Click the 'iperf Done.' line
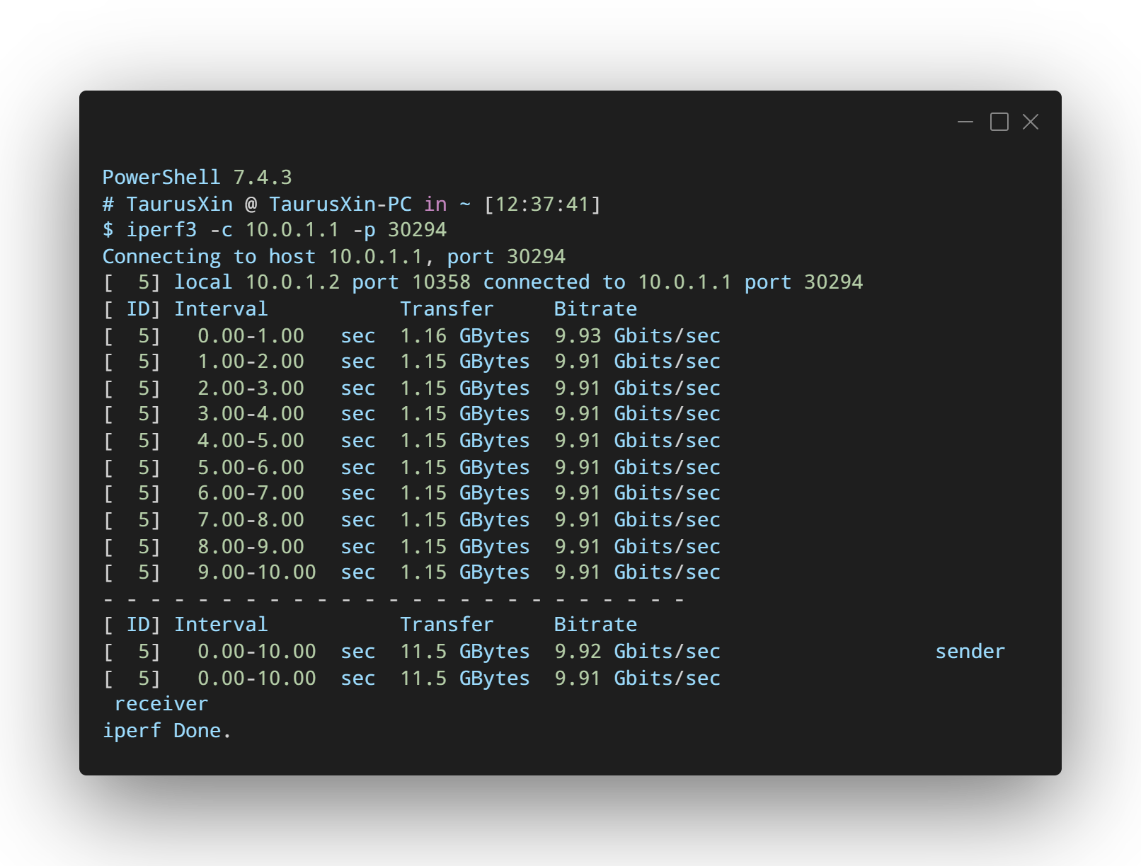The width and height of the screenshot is (1141, 866). click(x=167, y=730)
